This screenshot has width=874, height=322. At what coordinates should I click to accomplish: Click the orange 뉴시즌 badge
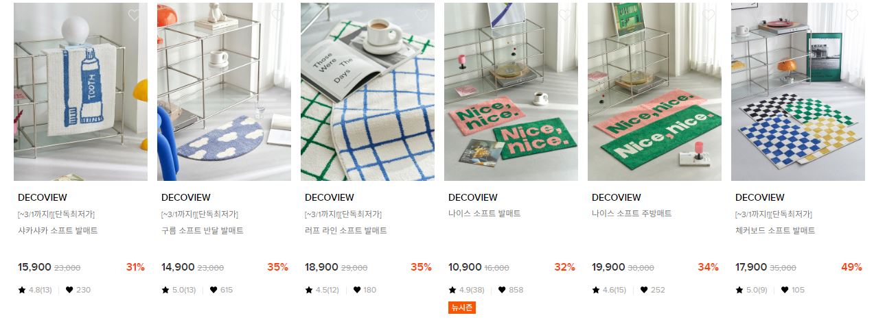462,308
